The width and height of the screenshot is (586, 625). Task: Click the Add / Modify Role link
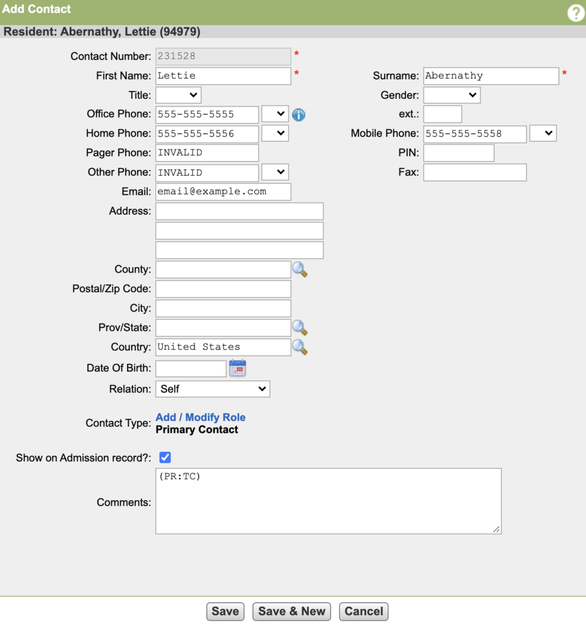tap(200, 417)
